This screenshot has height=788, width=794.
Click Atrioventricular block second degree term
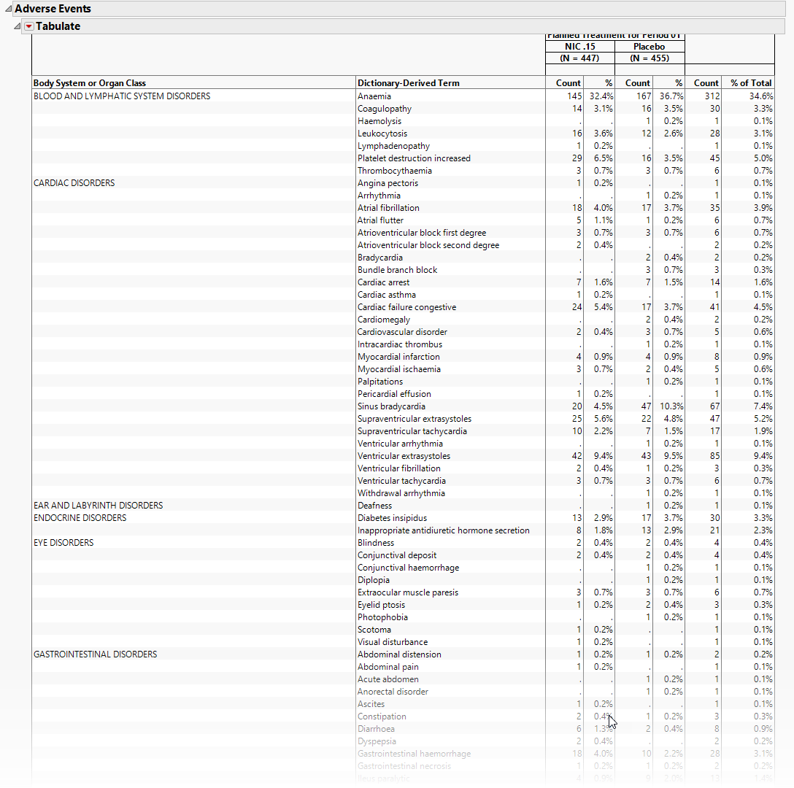[x=428, y=245]
